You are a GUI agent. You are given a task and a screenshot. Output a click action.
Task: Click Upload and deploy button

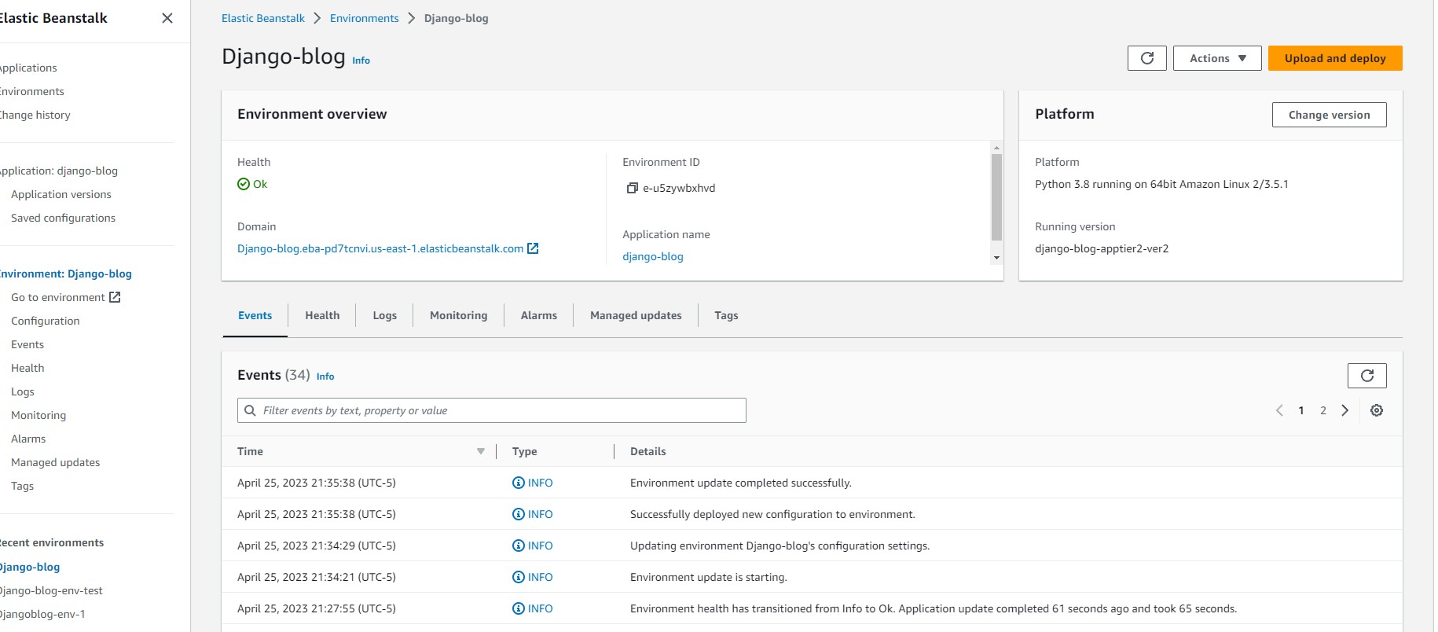(x=1335, y=58)
